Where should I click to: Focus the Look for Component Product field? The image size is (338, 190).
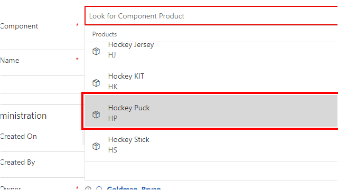coord(211,16)
